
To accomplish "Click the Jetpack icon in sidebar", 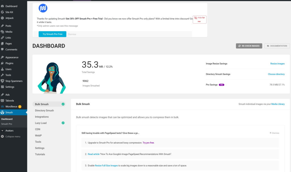I will 3,18.
